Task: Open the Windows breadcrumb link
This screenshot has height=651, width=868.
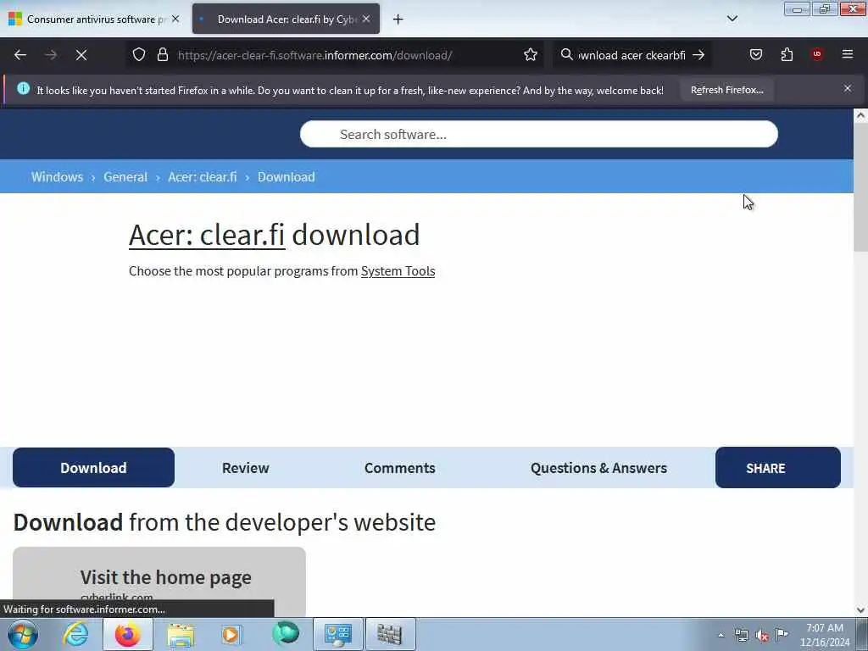Action: point(57,177)
